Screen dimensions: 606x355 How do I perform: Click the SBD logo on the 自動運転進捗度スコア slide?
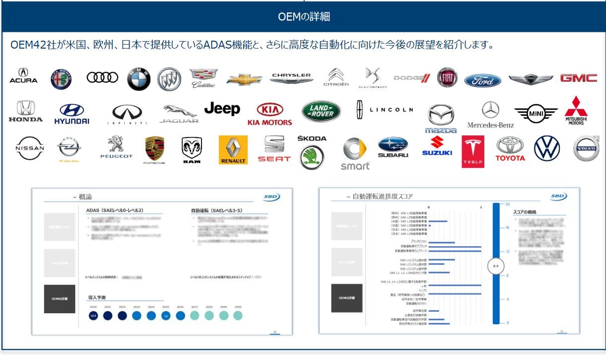pyautogui.click(x=559, y=197)
